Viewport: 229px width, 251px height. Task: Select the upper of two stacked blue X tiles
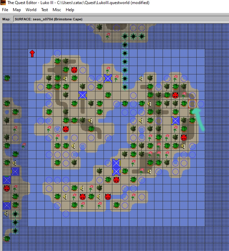pyautogui.click(x=116, y=163)
